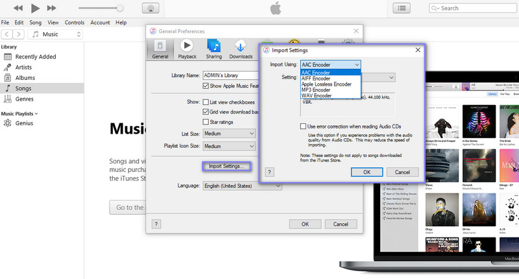Switch to the Sharing preferences tab

[214, 49]
